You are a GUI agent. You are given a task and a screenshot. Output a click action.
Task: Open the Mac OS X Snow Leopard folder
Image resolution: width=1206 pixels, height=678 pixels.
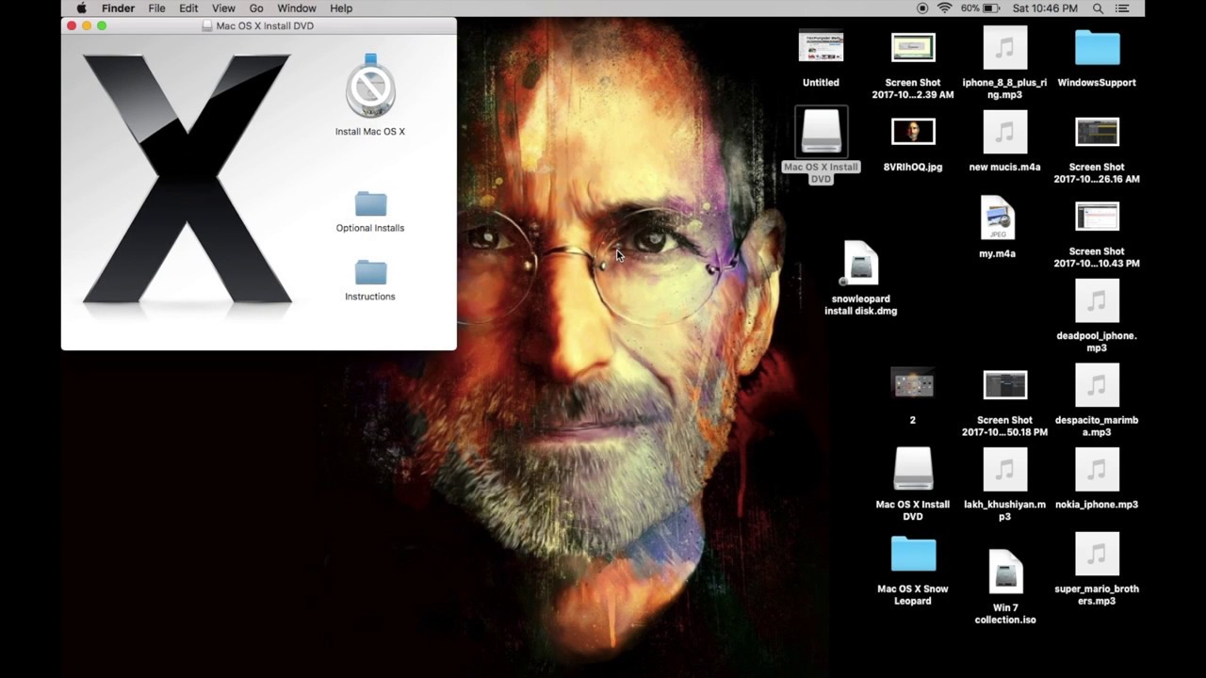(x=913, y=555)
